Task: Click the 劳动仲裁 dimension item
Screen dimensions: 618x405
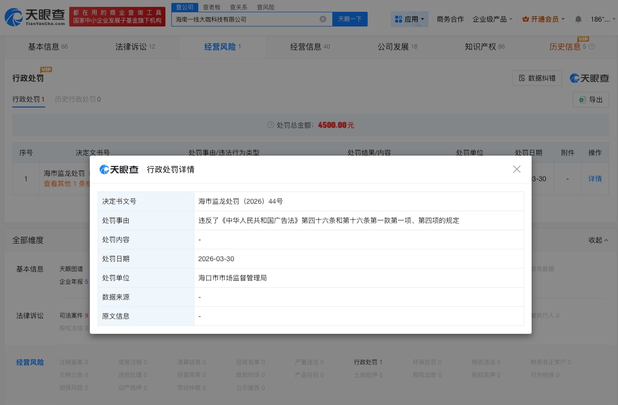Action: point(191,387)
